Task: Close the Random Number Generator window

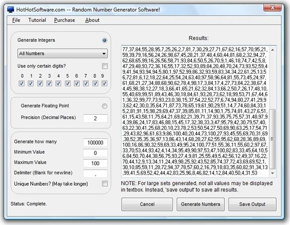Action: [x=272, y=8]
